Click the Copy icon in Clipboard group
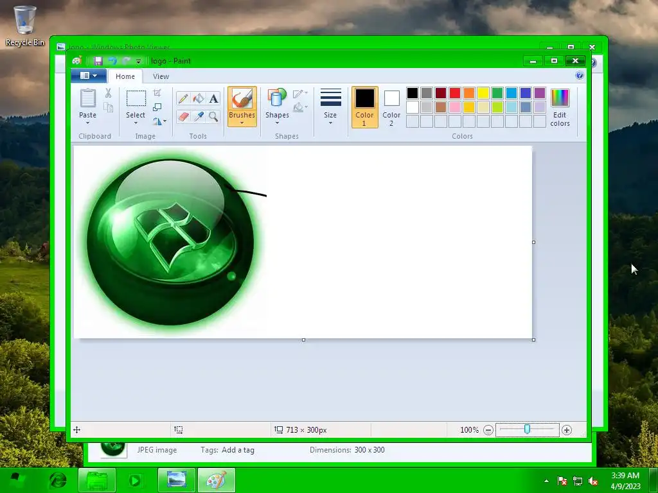 click(108, 108)
